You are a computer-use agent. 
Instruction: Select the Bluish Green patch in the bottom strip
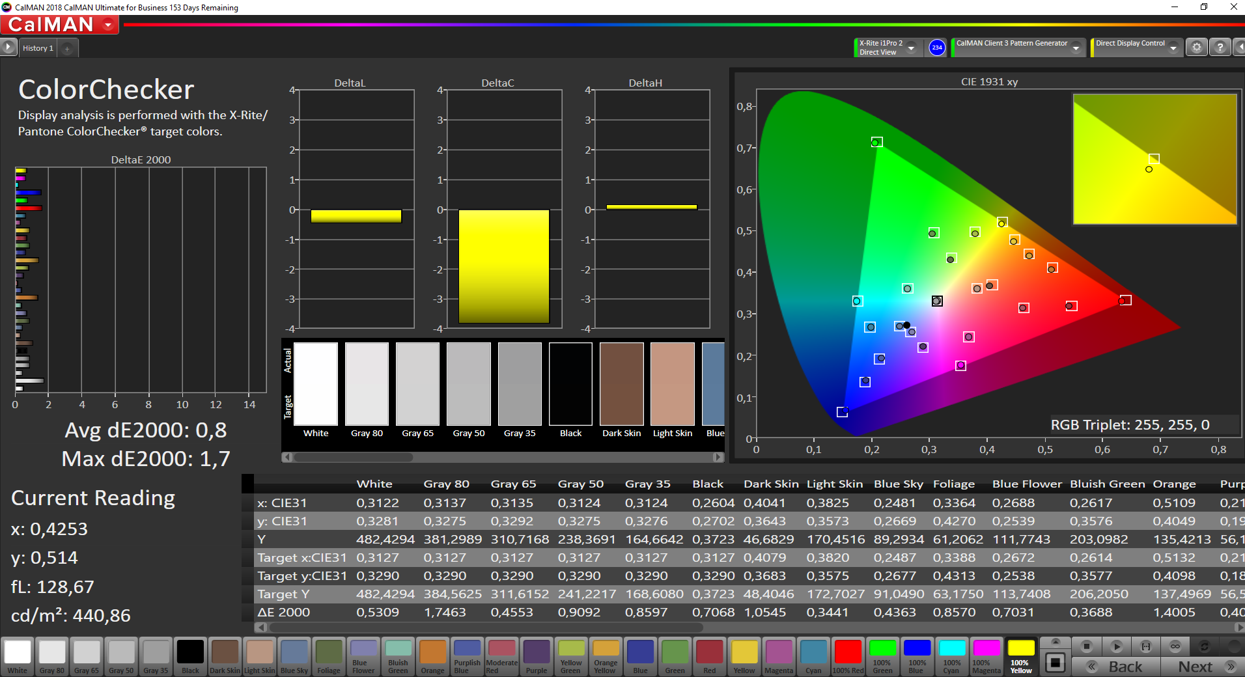click(398, 656)
